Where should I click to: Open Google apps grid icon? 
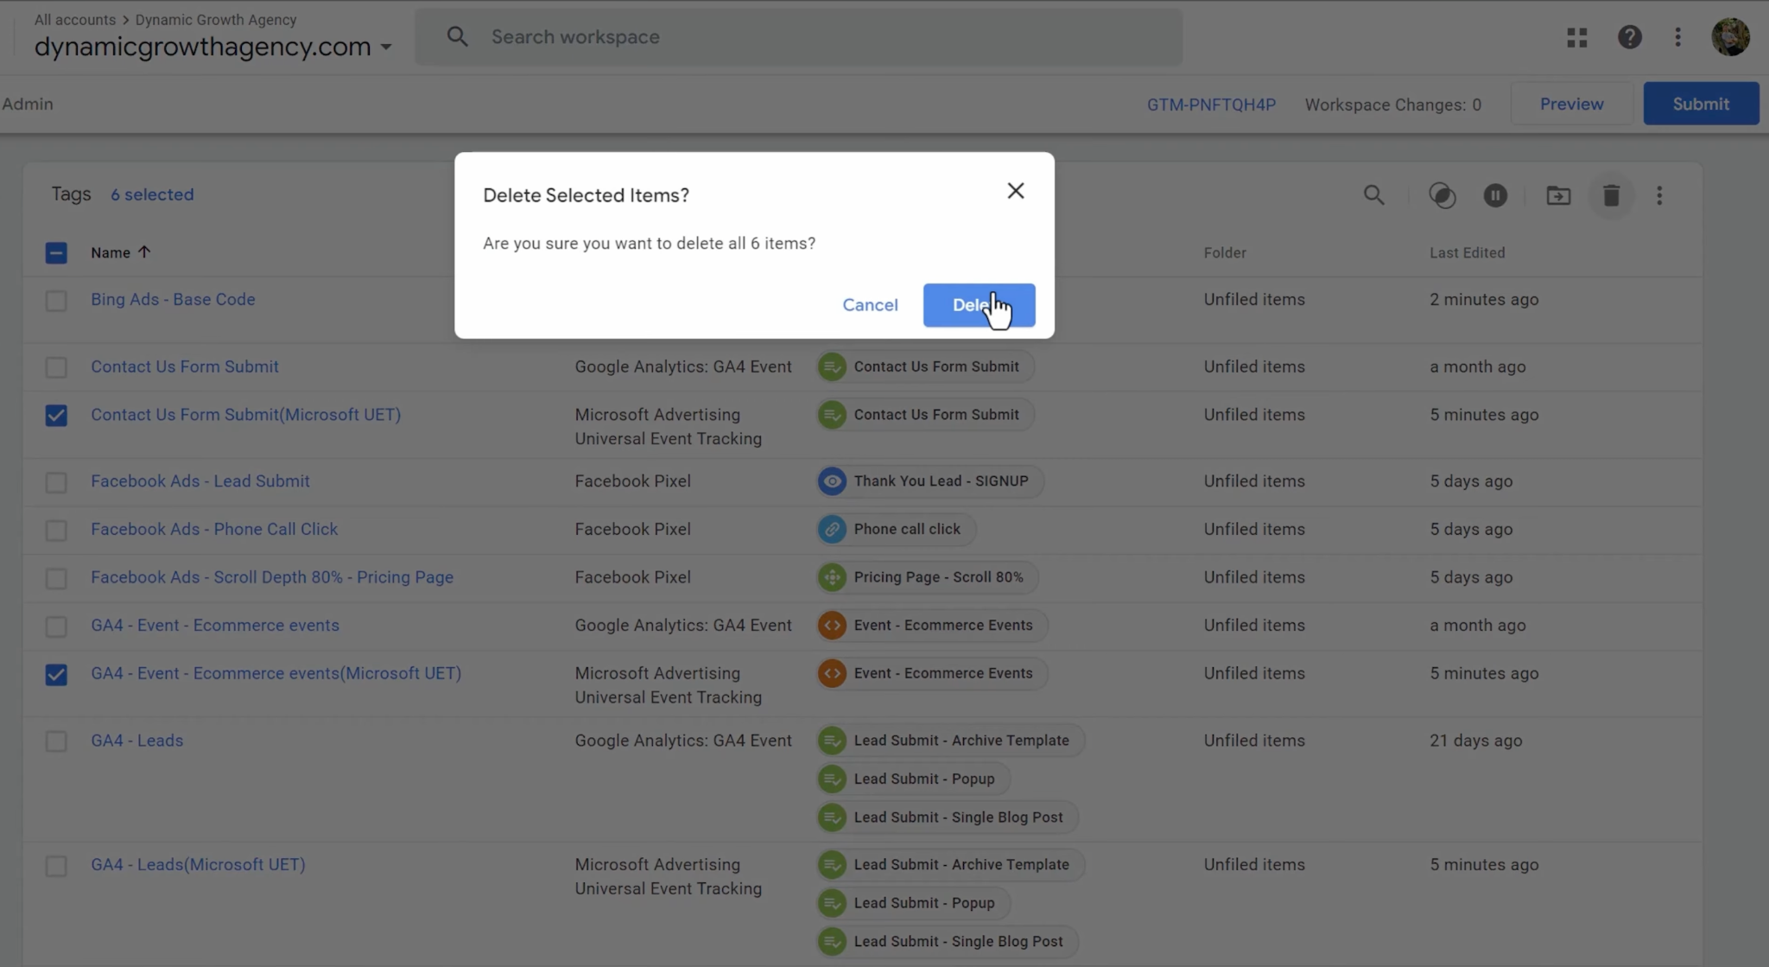(x=1577, y=37)
